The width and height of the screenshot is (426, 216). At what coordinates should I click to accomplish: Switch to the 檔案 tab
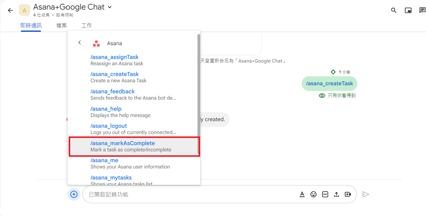click(x=62, y=25)
